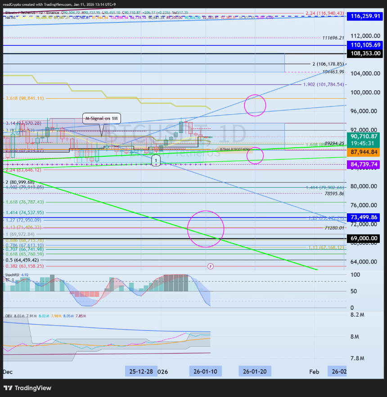This screenshot has width=387, height=397.
Task: Click the orange 87,944.84 price label
Action: click(x=364, y=152)
